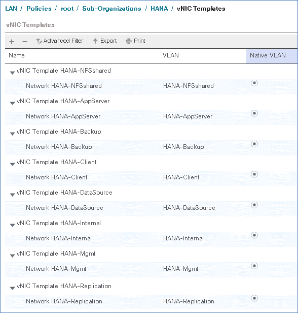This screenshot has height=313, width=298.
Task: Sort by the Name column header
Action: coord(17,55)
